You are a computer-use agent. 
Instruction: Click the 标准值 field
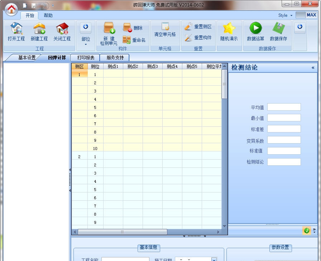(284, 151)
